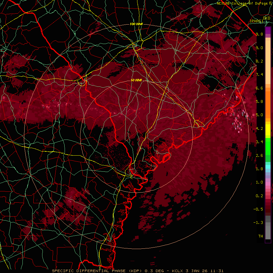Click the 9.0 scale value
Viewport: 273px width, 273px height.
[x=259, y=48]
